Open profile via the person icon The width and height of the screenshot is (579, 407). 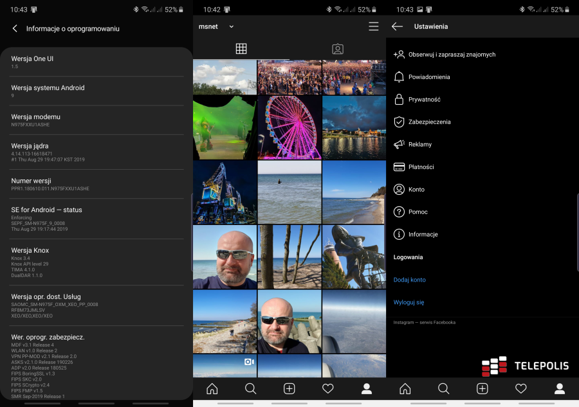point(366,388)
